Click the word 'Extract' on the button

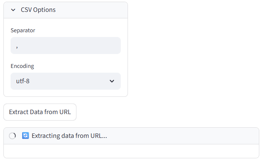tap(18, 112)
